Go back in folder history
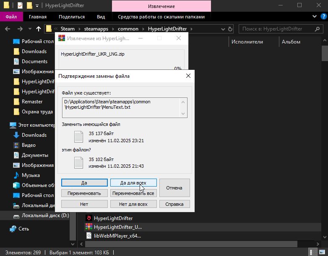This screenshot has height=256, width=328. [x=8, y=29]
